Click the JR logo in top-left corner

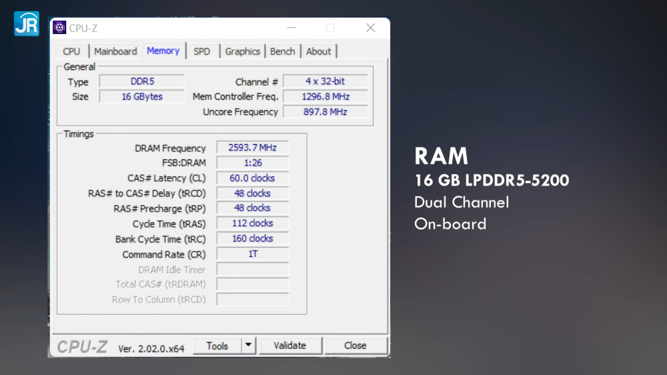pos(26,23)
